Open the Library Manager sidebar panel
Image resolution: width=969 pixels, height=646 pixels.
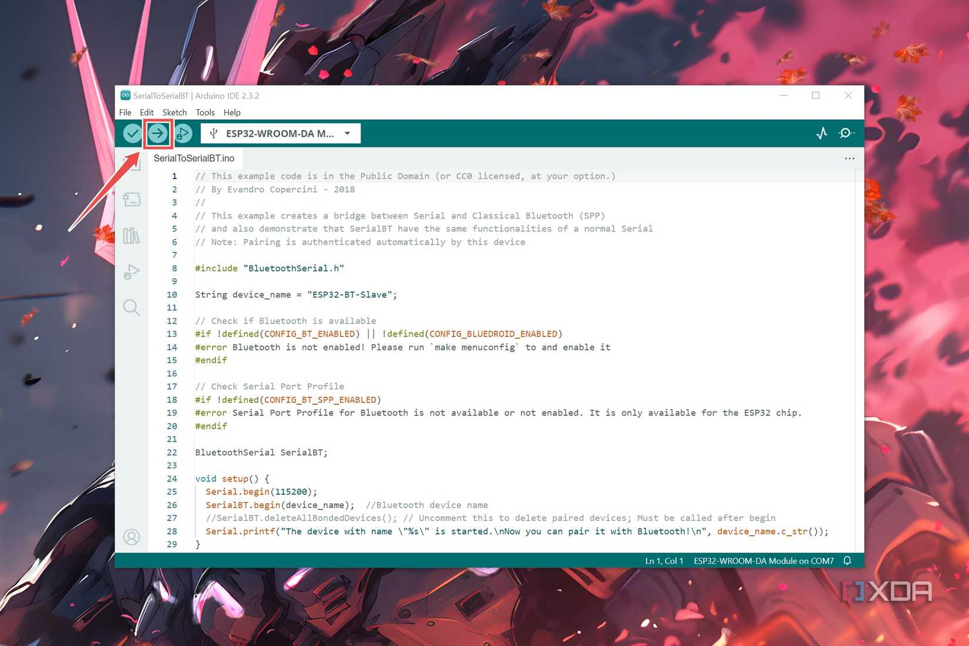pyautogui.click(x=132, y=235)
